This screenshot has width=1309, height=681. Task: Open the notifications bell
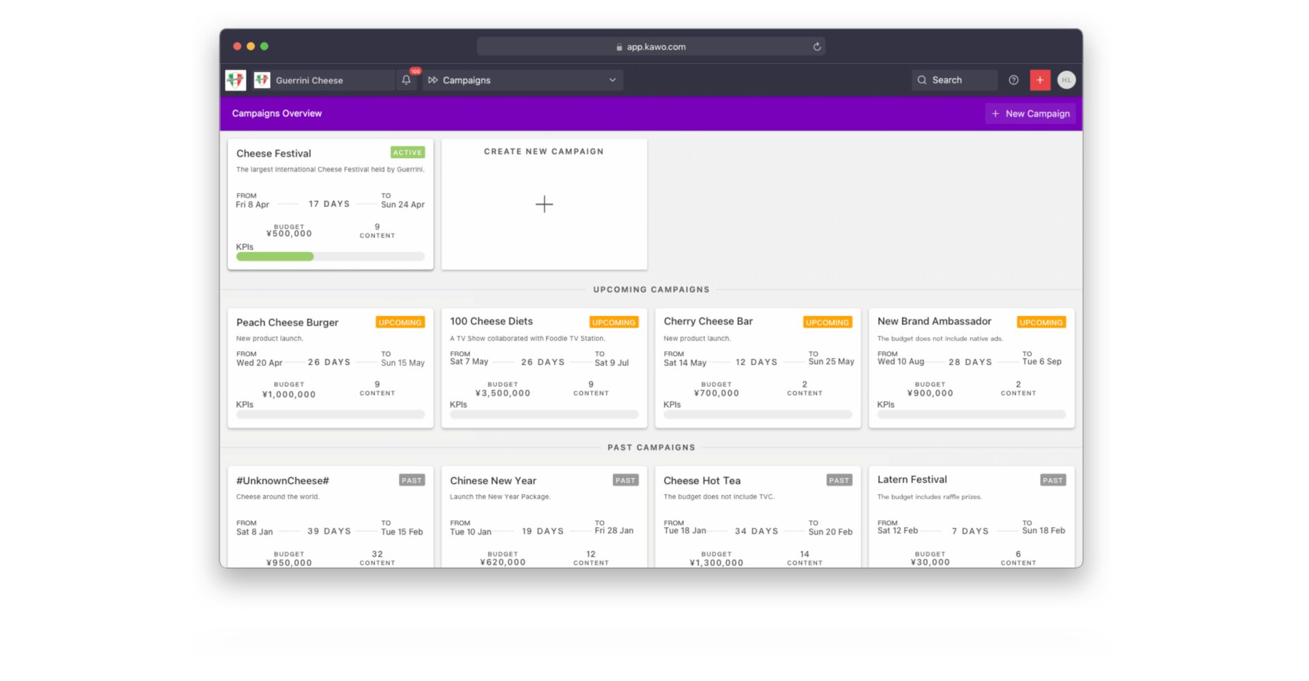(406, 80)
